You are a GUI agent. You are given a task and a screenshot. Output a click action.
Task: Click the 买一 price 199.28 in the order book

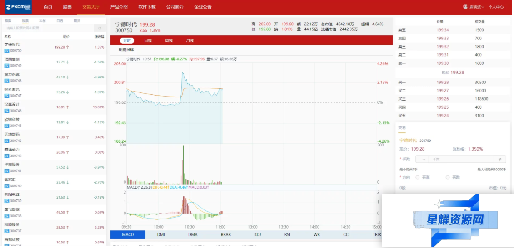pos(443,83)
